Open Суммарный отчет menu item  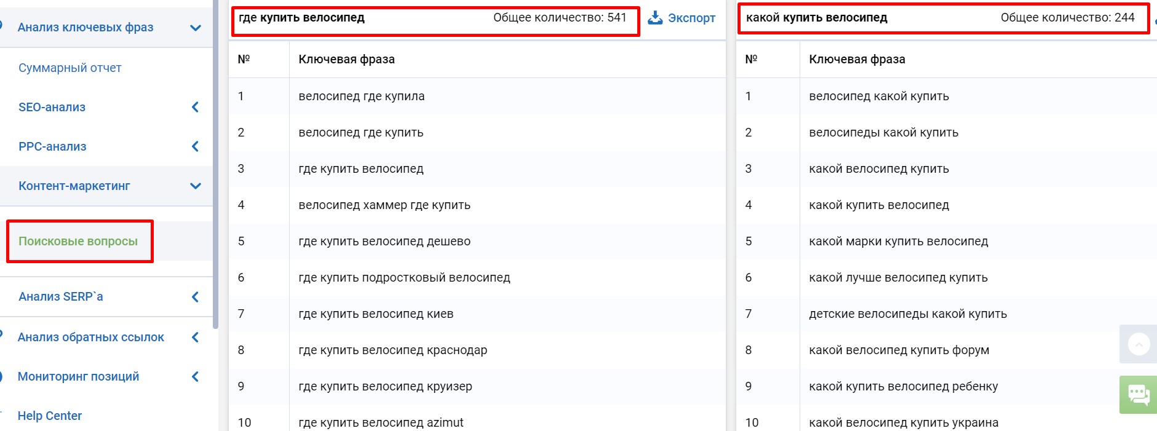70,68
